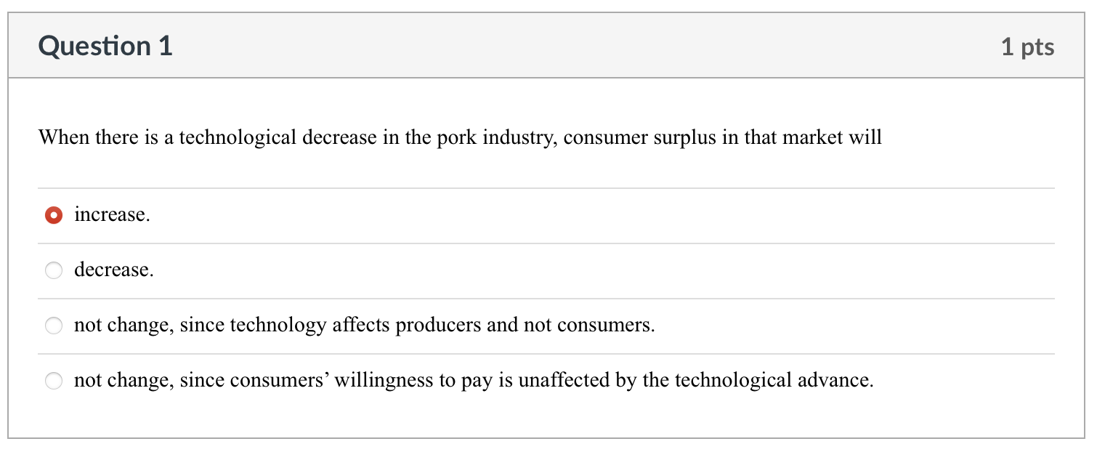Click the text "not change, since technology affects producers"

(305, 325)
